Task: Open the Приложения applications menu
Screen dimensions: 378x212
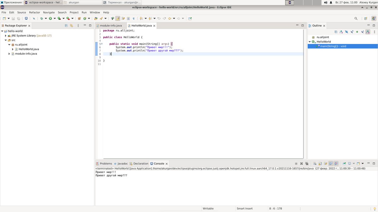Action: tap(11, 2)
